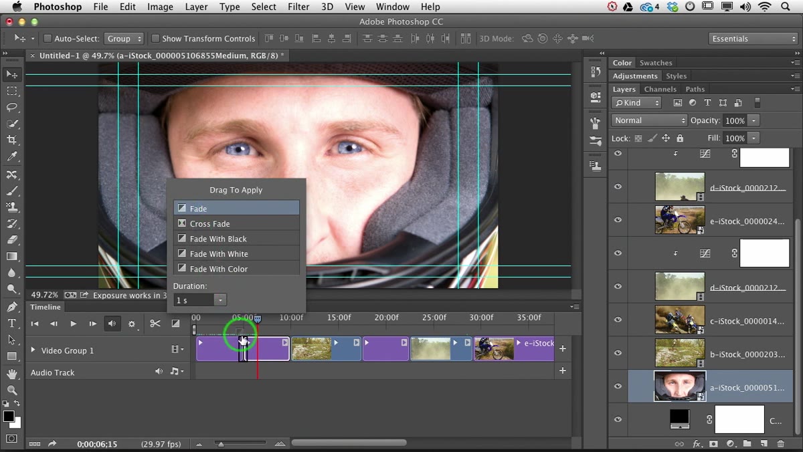Click the Render Video arrow icon
The height and width of the screenshot is (452, 803).
(52, 443)
